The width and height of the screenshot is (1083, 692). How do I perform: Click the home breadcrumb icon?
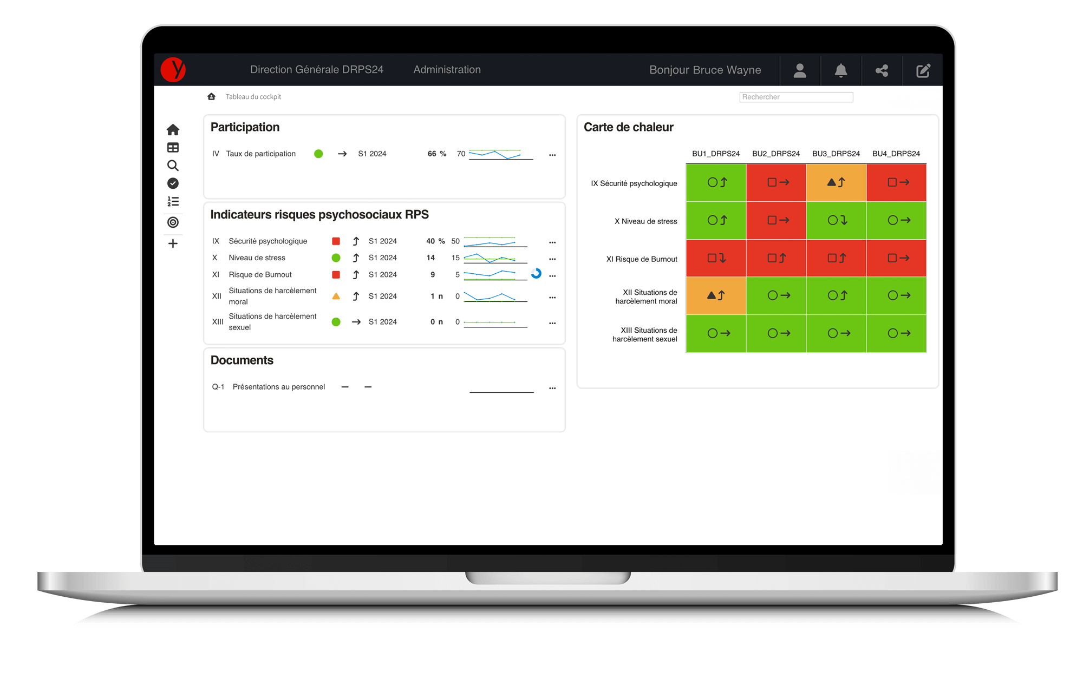tap(212, 96)
